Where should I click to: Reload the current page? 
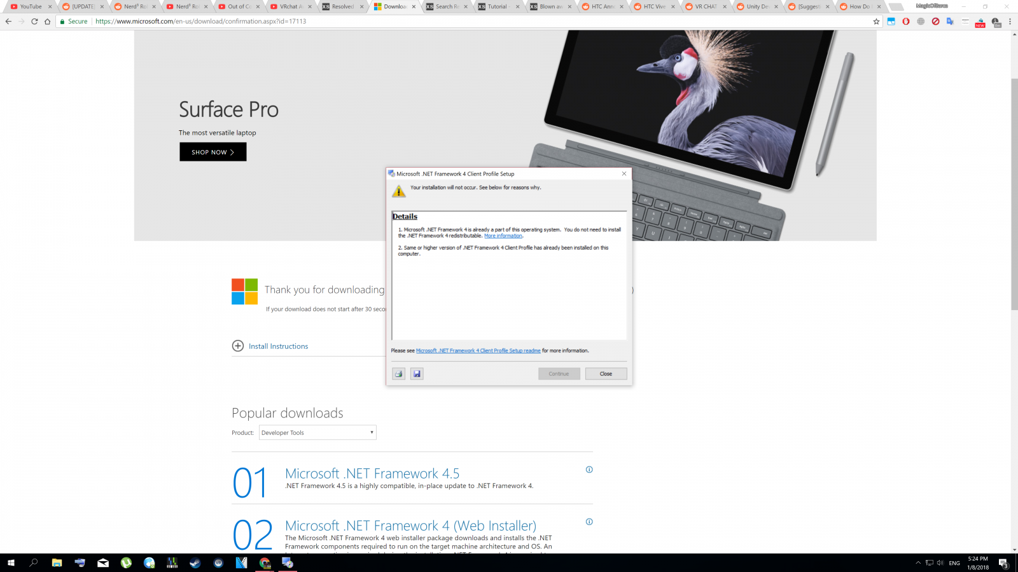pos(34,21)
